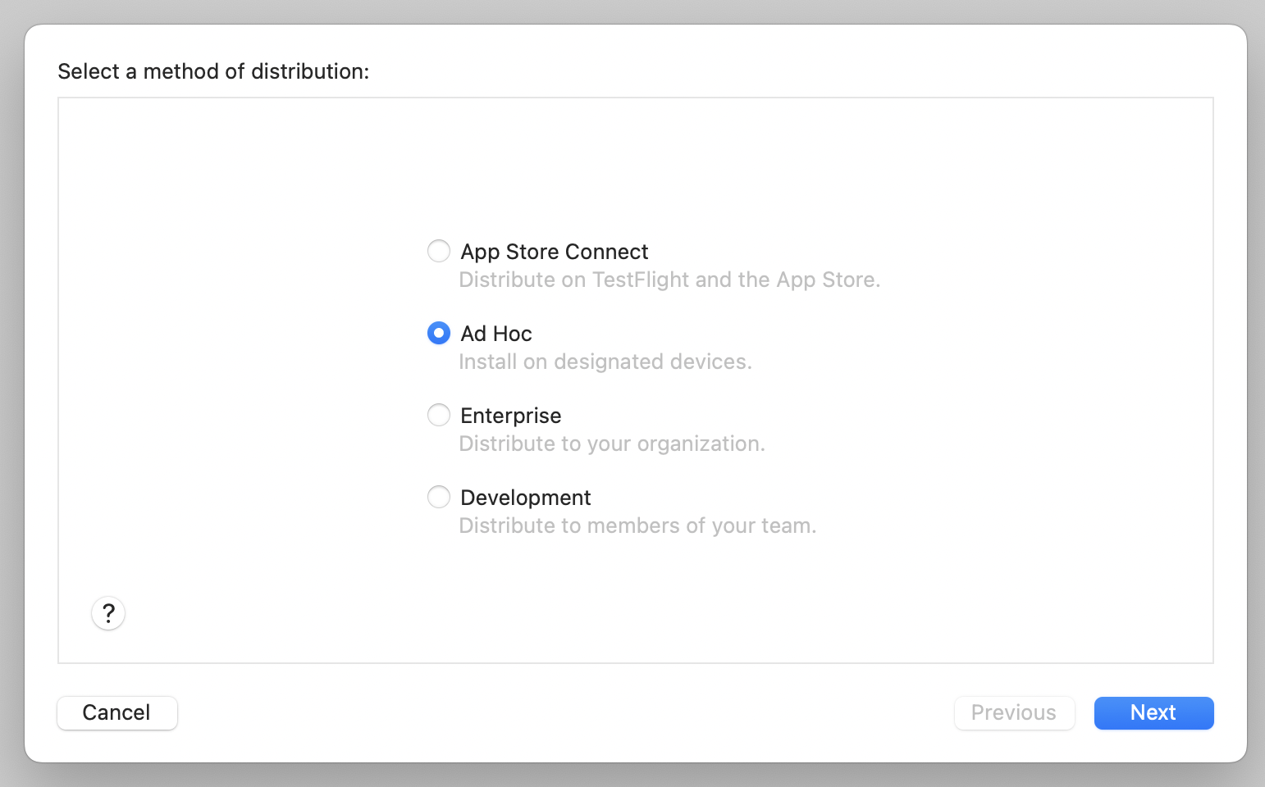This screenshot has height=787, width=1265.
Task: Select the App Store Connect radio button
Action: [439, 251]
